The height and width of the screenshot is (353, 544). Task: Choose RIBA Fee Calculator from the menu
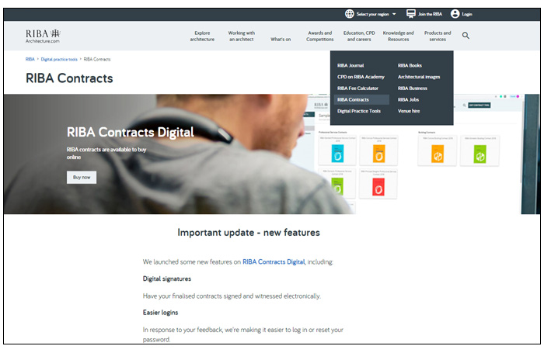[357, 88]
